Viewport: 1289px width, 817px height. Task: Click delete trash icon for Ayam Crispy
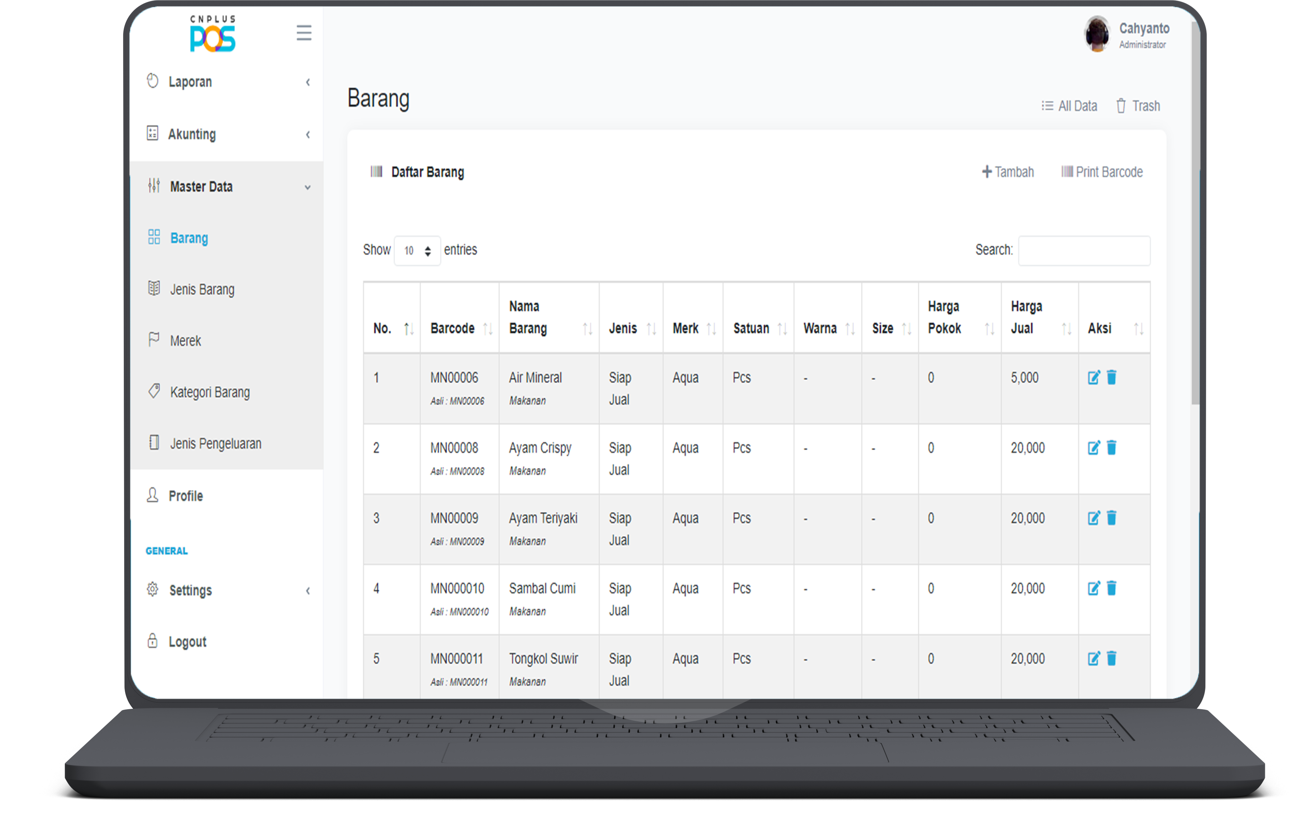click(x=1111, y=448)
